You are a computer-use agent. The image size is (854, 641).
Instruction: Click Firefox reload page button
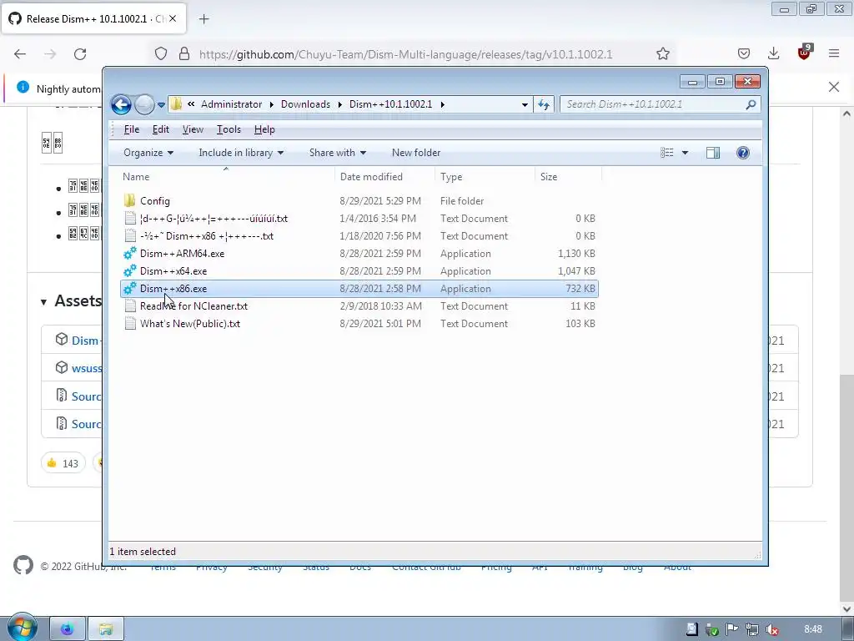[x=80, y=54]
